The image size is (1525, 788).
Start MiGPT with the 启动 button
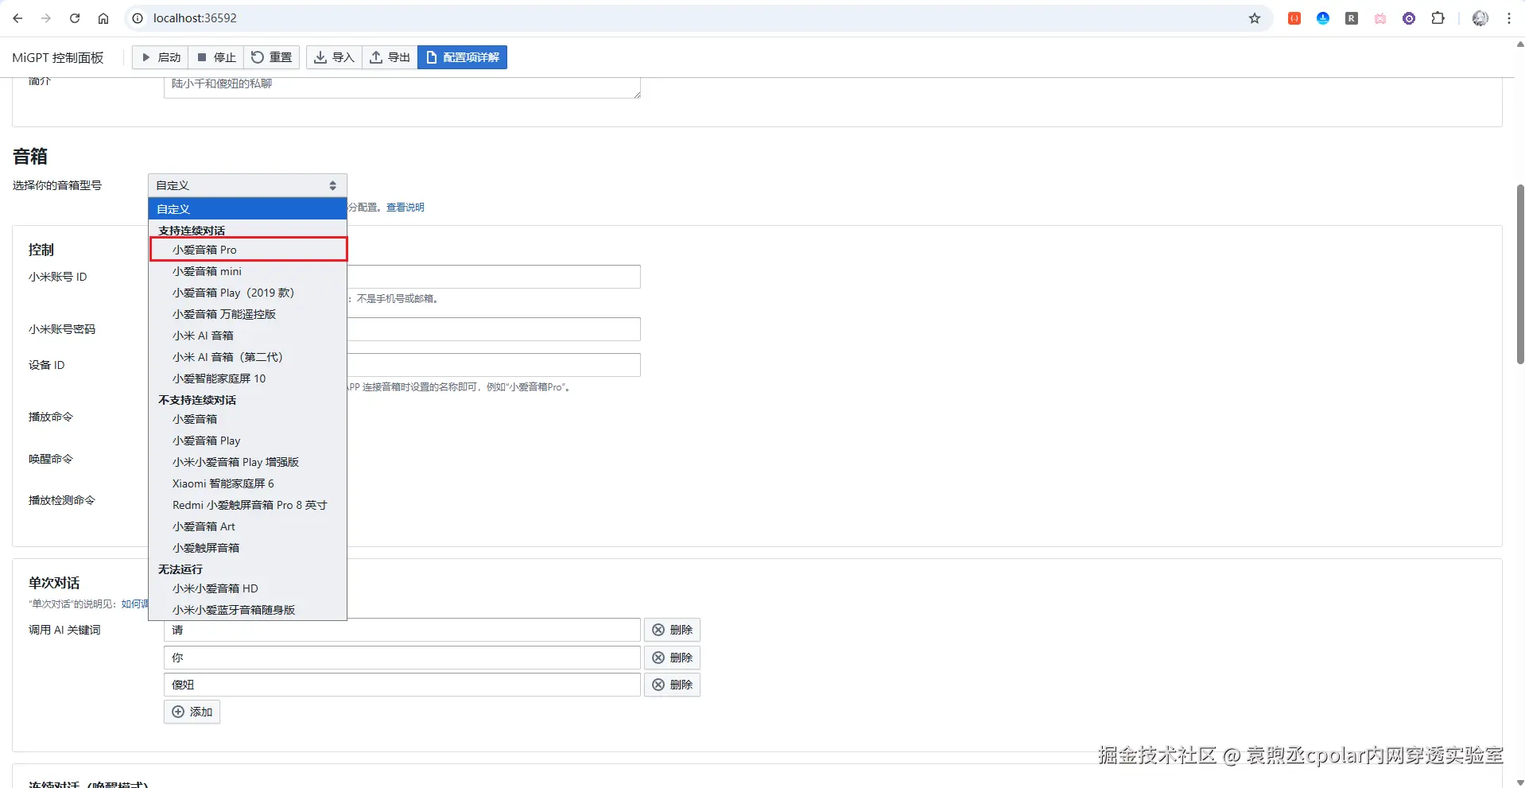click(161, 57)
